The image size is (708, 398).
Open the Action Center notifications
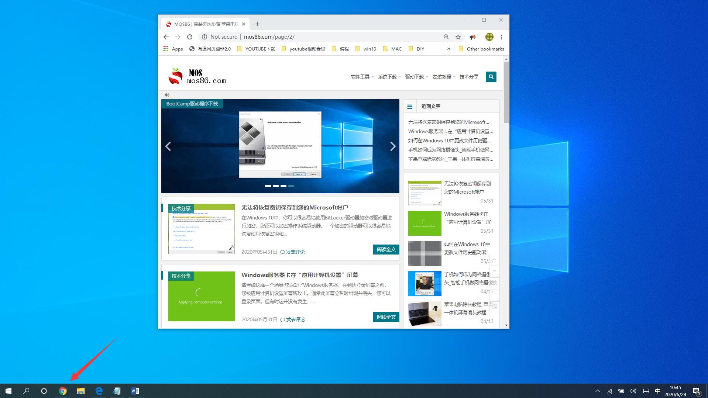pos(697,391)
